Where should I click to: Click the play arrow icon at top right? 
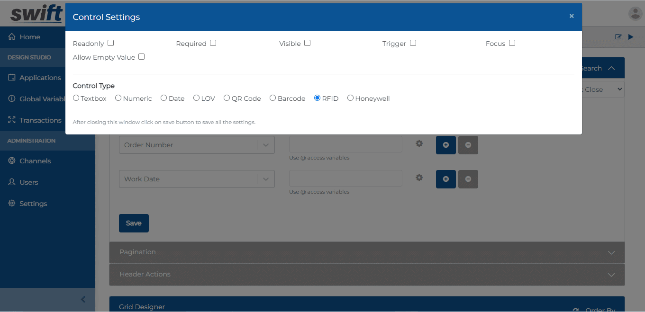pyautogui.click(x=631, y=37)
